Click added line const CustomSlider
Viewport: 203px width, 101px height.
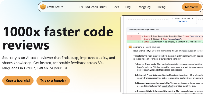(165, 42)
